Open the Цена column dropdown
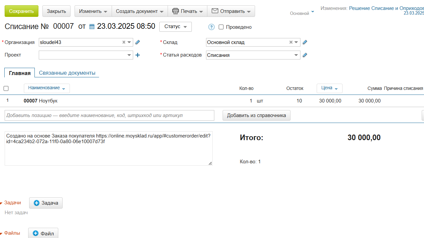Screen dimensions: 424x238 pos(330,88)
